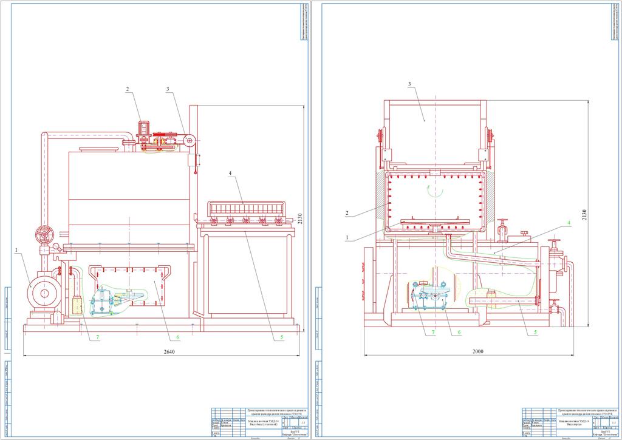Select 'БелГУТ' text in left title block

[x=295, y=432]
